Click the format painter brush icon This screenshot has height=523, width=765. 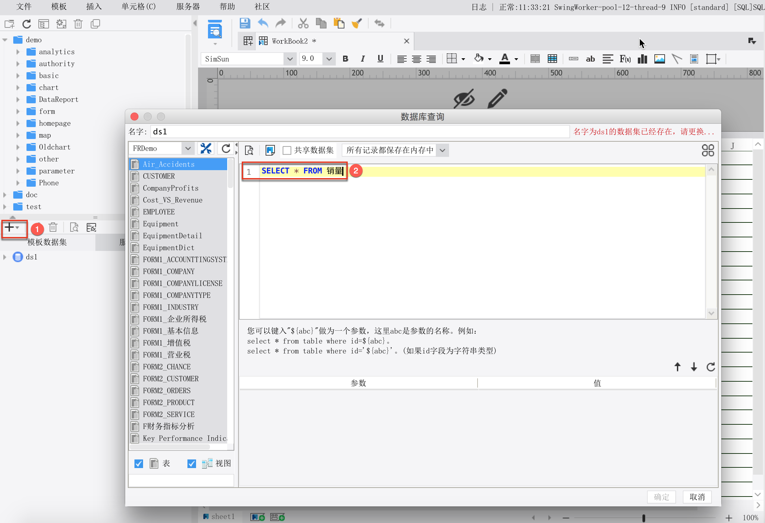(x=356, y=24)
